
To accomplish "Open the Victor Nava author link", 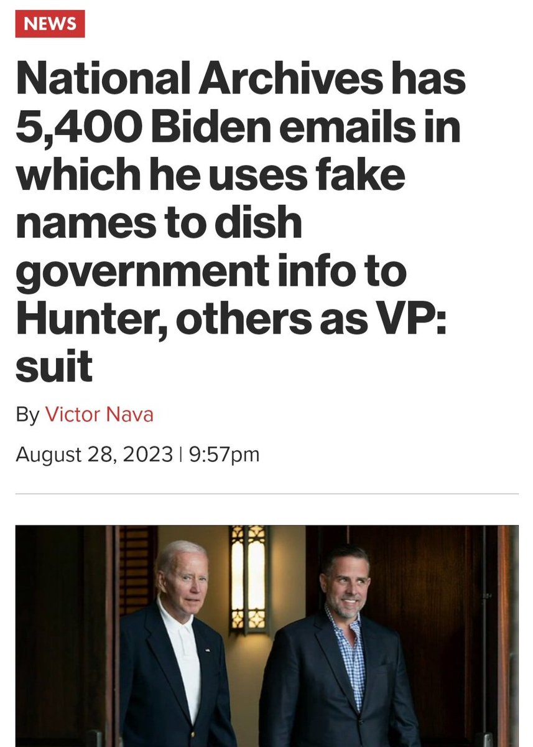I will tap(99, 415).
